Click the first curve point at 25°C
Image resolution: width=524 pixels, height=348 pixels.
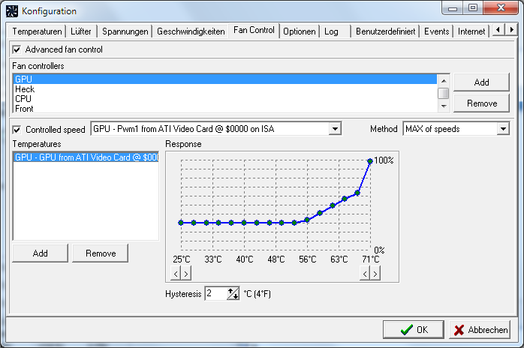(x=181, y=223)
